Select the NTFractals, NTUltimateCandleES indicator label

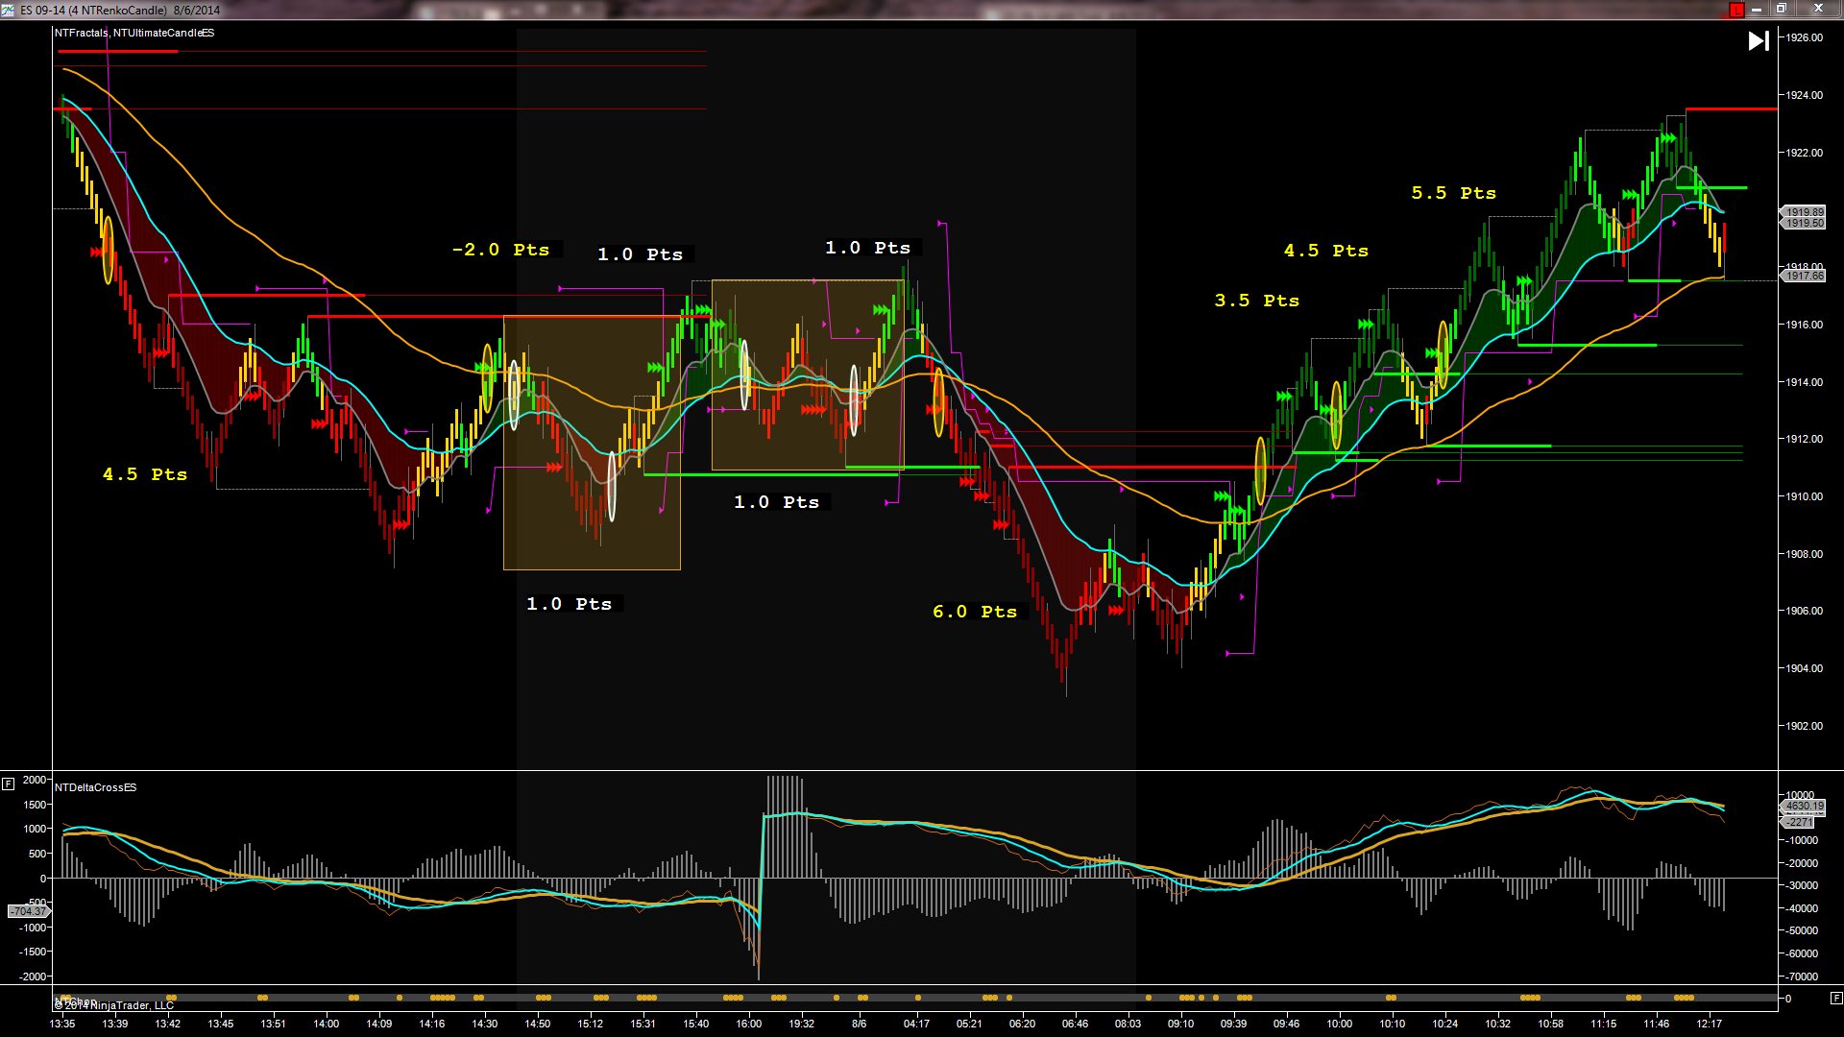[x=134, y=33]
